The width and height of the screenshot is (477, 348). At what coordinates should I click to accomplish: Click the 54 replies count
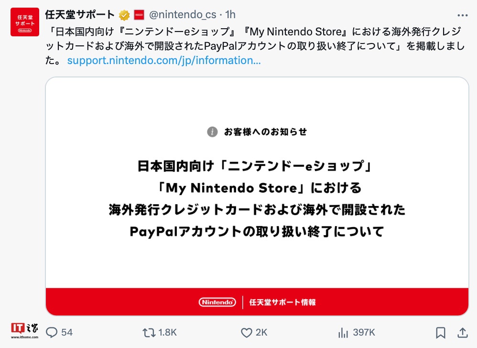coord(67,332)
